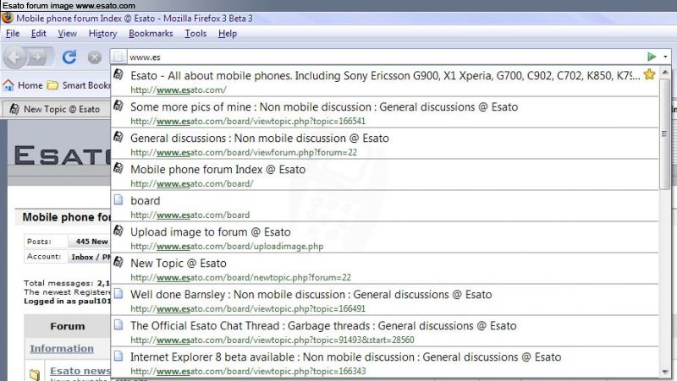This screenshot has width=677, height=381.
Task: Select the 'board' suggestion
Action: pos(385,206)
